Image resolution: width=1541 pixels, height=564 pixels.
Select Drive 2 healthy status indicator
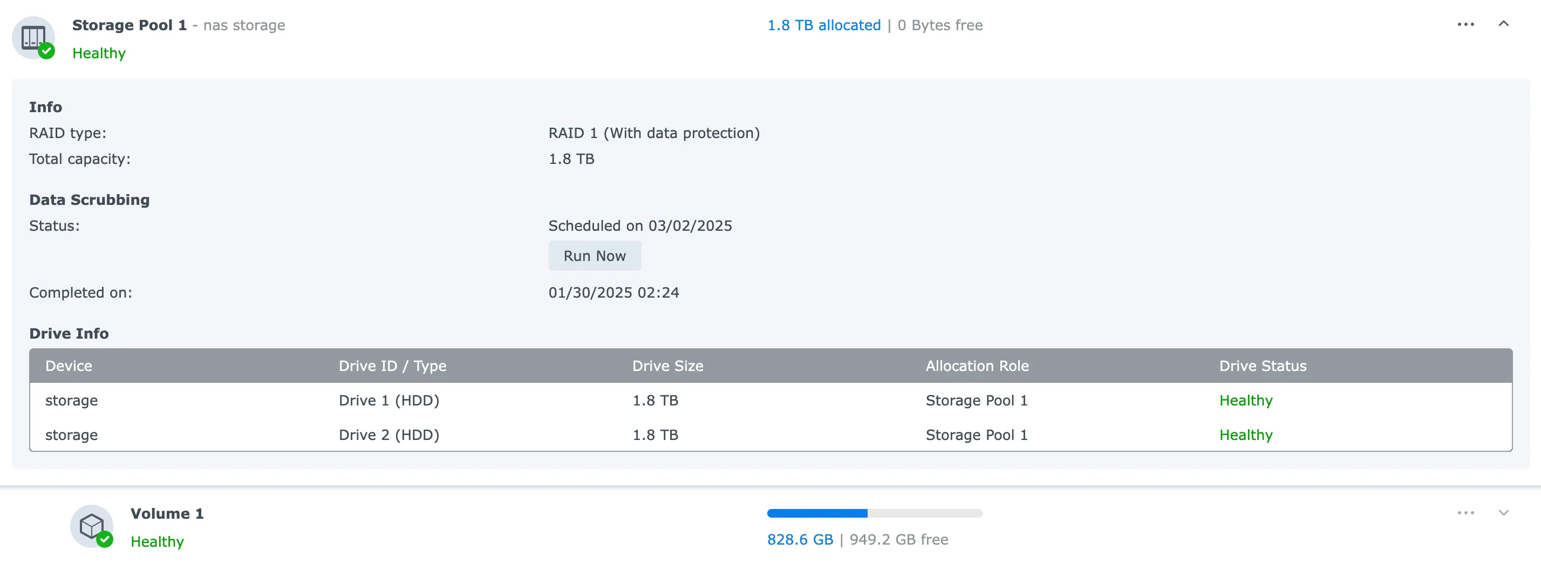(x=1245, y=435)
